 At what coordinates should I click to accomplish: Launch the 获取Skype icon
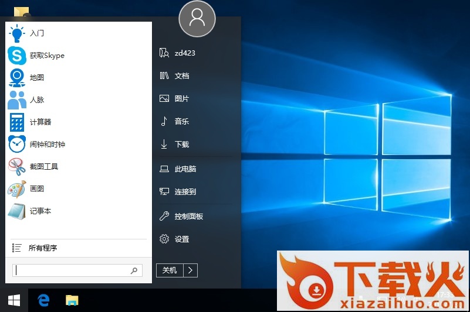pyautogui.click(x=17, y=56)
